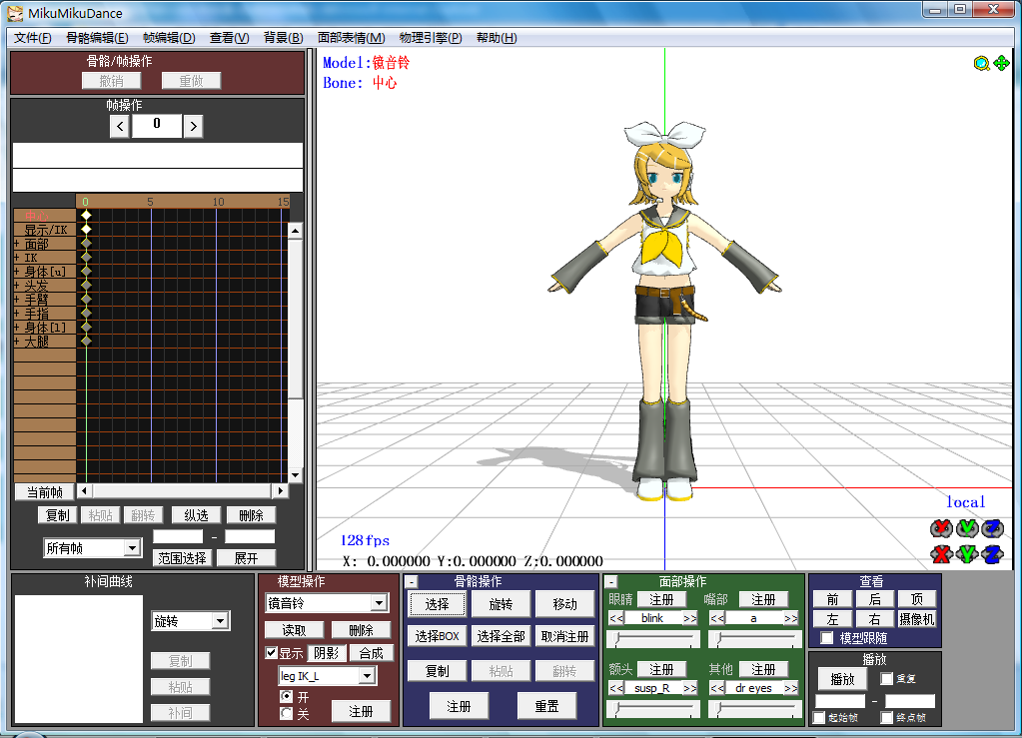Click the timeline scroll-down arrow
1022x738 pixels.
point(296,475)
